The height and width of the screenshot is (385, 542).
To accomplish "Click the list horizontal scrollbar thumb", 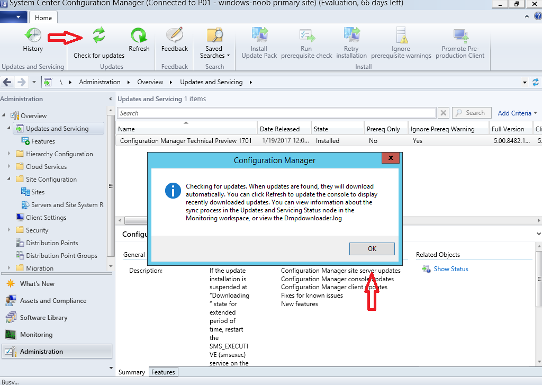I will click(x=135, y=220).
